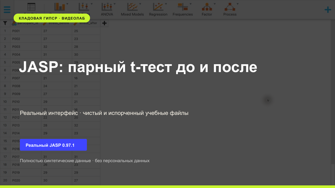Select stress_before value 32 for P003
Image resolution: width=335 pixels, height=188 pixels.
coord(57,46)
